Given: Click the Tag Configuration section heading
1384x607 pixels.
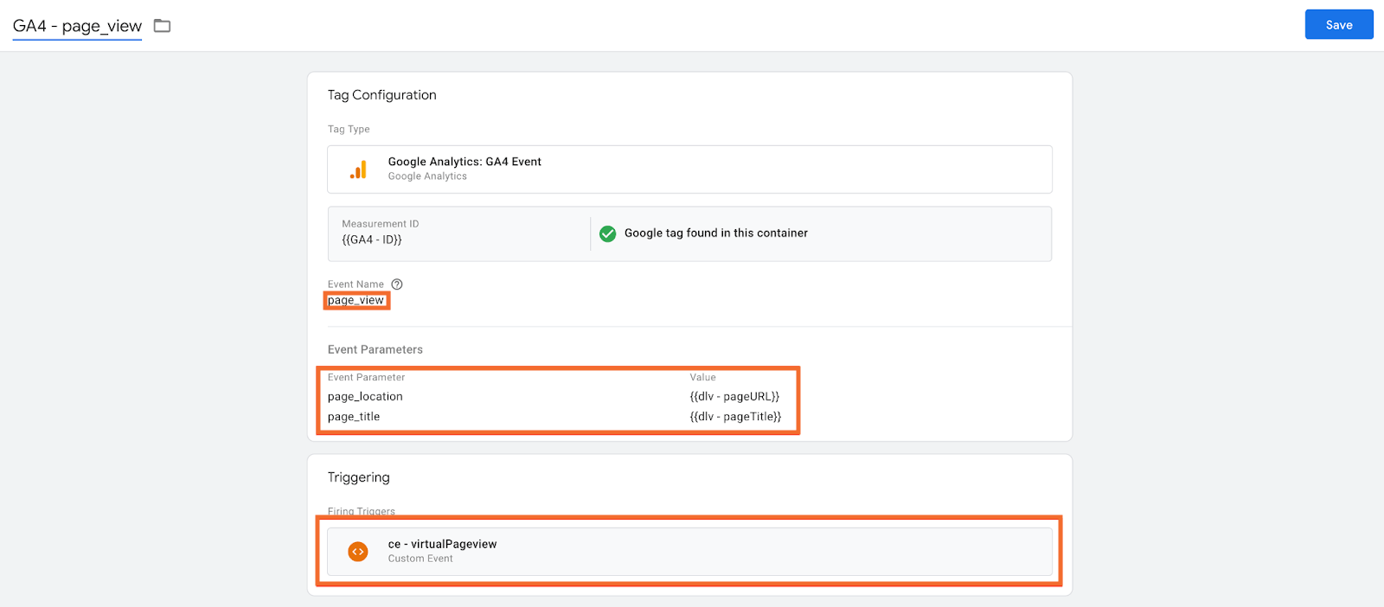Looking at the screenshot, I should coord(381,95).
